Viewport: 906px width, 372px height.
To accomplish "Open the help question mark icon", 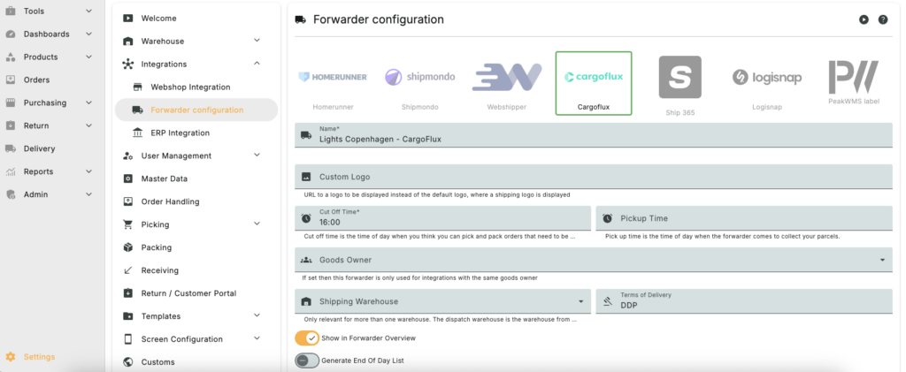I will [x=883, y=19].
